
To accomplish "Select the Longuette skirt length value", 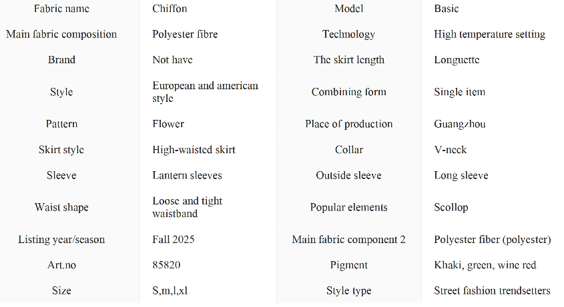I will [x=457, y=60].
